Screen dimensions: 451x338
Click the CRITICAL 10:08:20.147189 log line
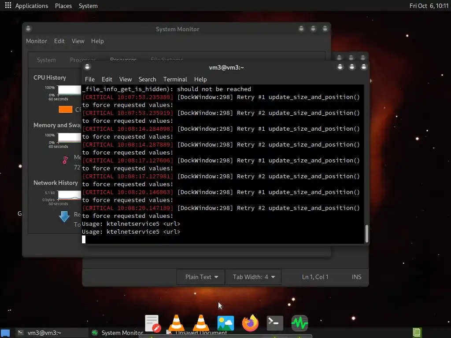tap(221, 208)
